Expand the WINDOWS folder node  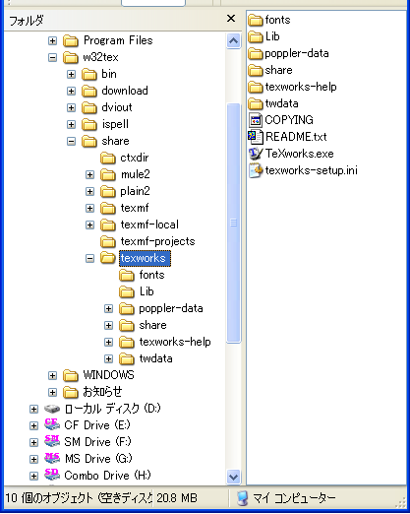52,375
